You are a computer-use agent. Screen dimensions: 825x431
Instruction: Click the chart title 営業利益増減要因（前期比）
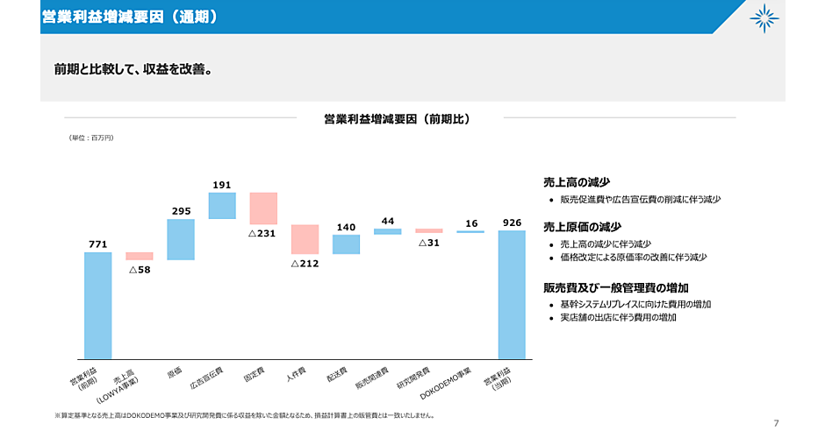[397, 119]
